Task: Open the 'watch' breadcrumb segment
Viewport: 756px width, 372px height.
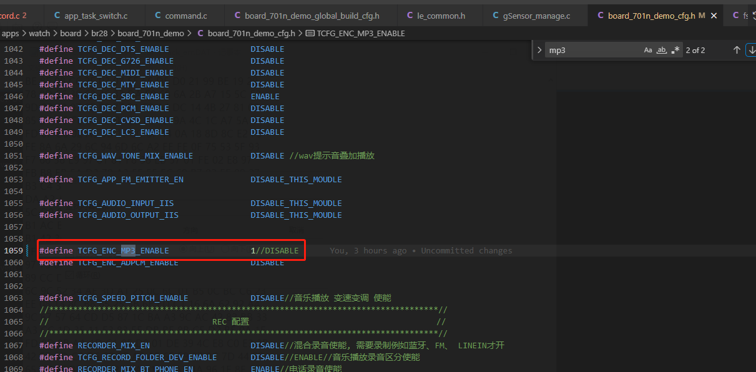Action: coord(39,33)
